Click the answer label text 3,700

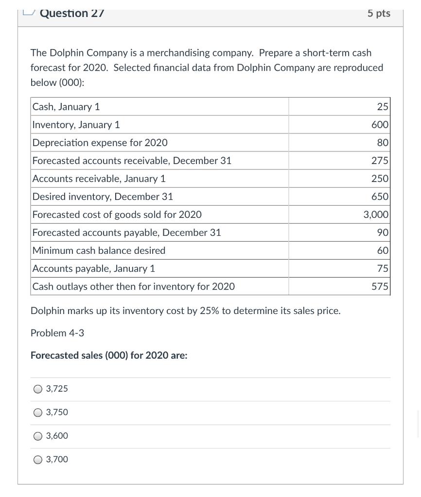[56, 459]
